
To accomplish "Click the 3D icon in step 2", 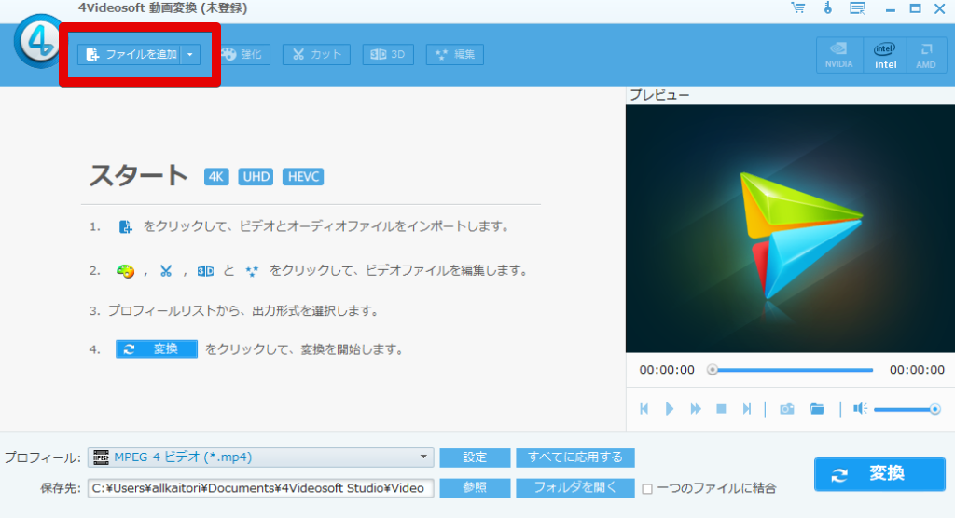I will (x=205, y=271).
